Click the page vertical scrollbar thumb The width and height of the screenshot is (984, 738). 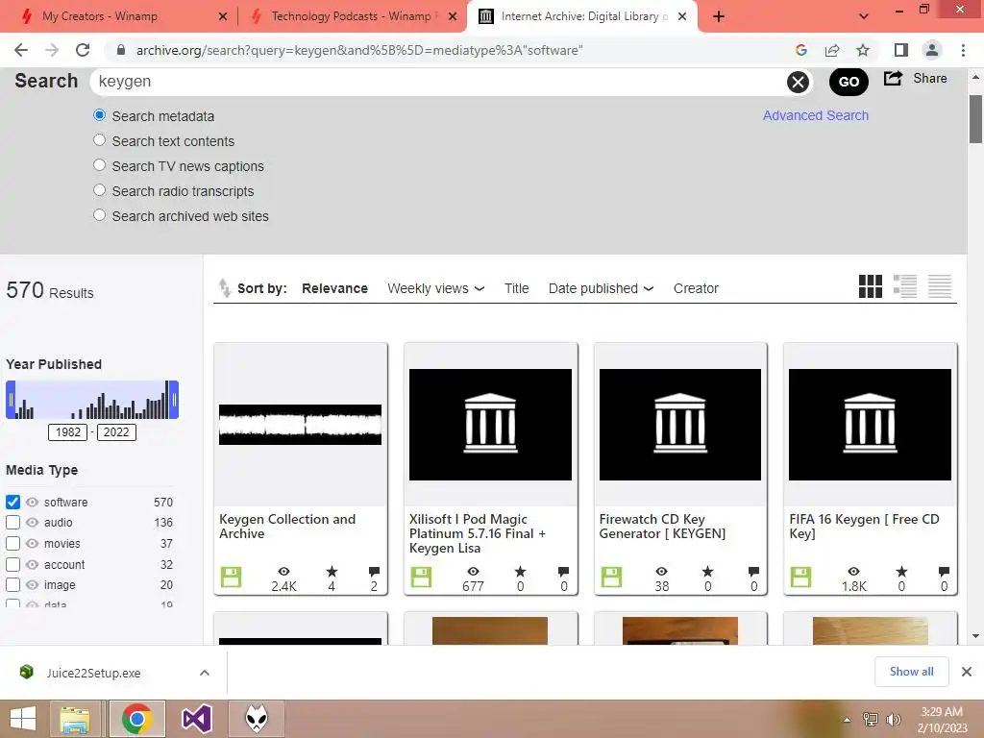click(x=975, y=119)
